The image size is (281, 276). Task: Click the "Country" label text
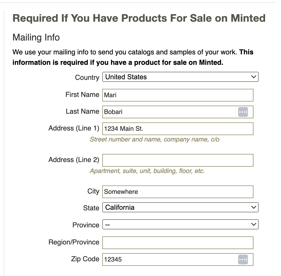pyautogui.click(x=87, y=78)
